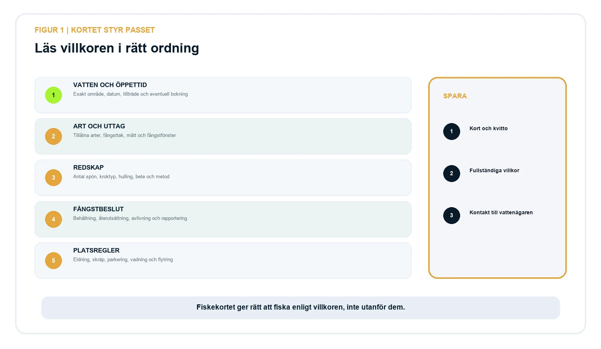The image size is (601, 349).
Task: Click the green step 1 circle
Action: 53,95
